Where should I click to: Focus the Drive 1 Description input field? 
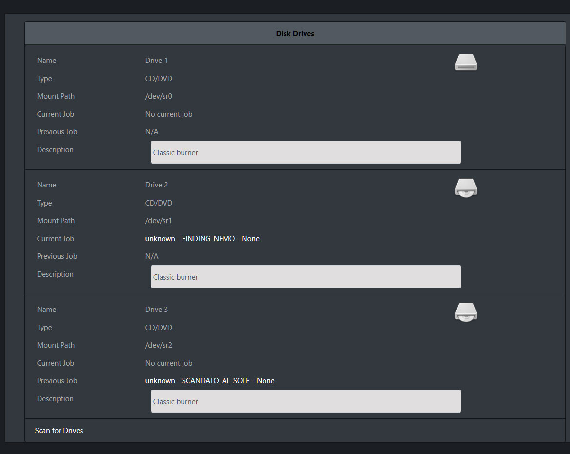[305, 152]
